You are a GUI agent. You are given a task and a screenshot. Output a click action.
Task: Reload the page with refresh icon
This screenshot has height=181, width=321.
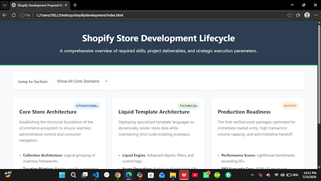pos(14,15)
